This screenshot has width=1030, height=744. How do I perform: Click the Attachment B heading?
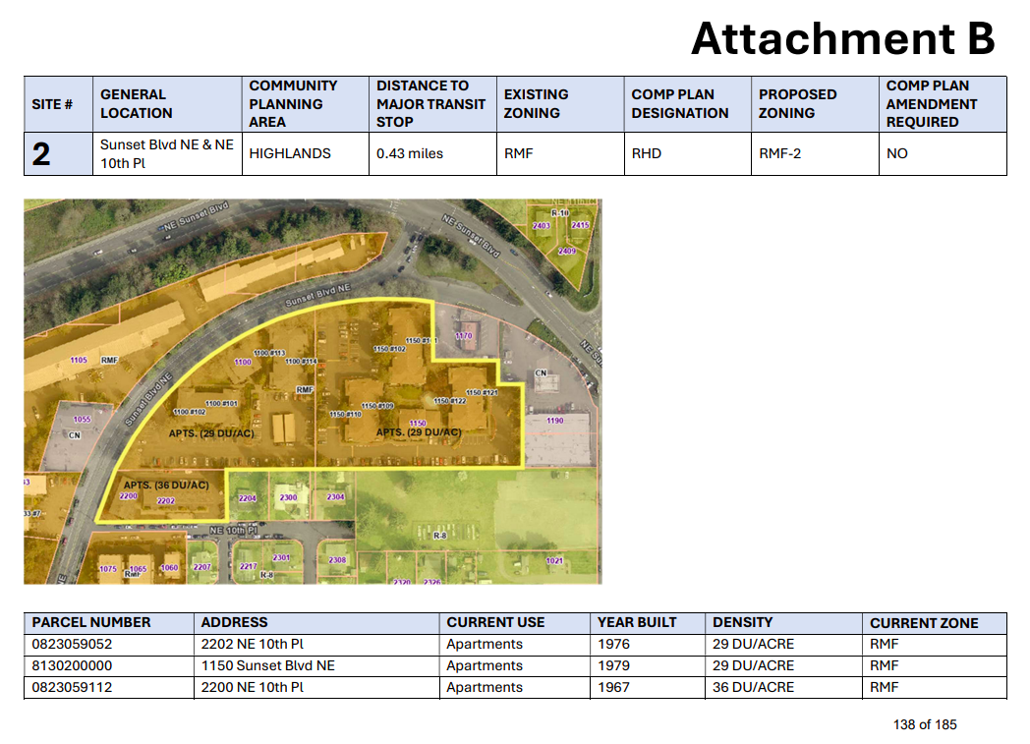point(842,39)
